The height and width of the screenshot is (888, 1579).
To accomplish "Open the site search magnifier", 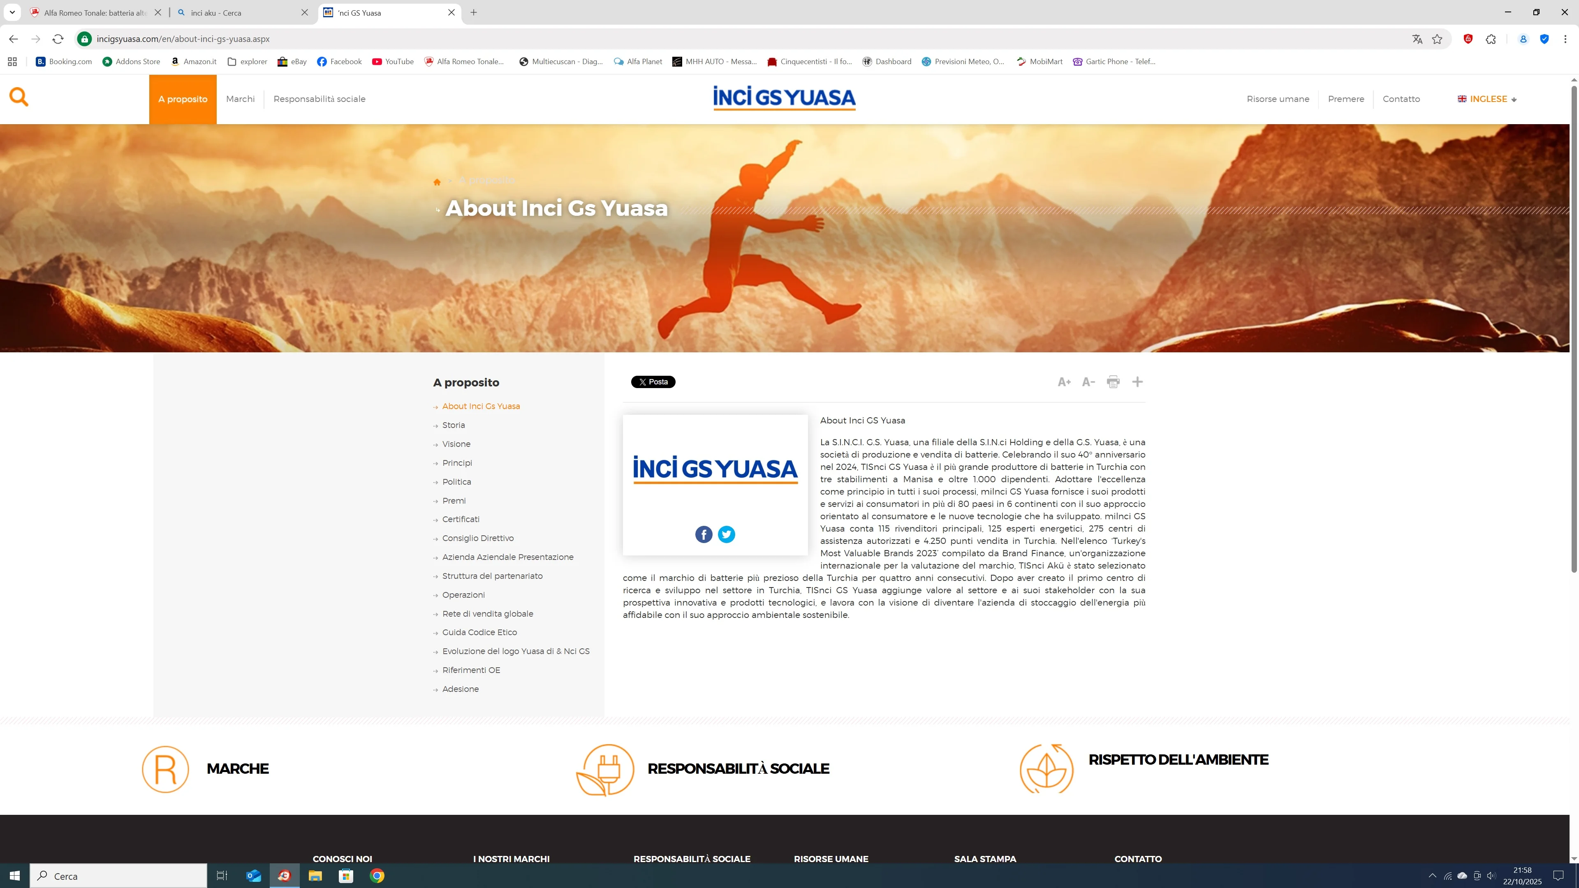I will click(19, 97).
